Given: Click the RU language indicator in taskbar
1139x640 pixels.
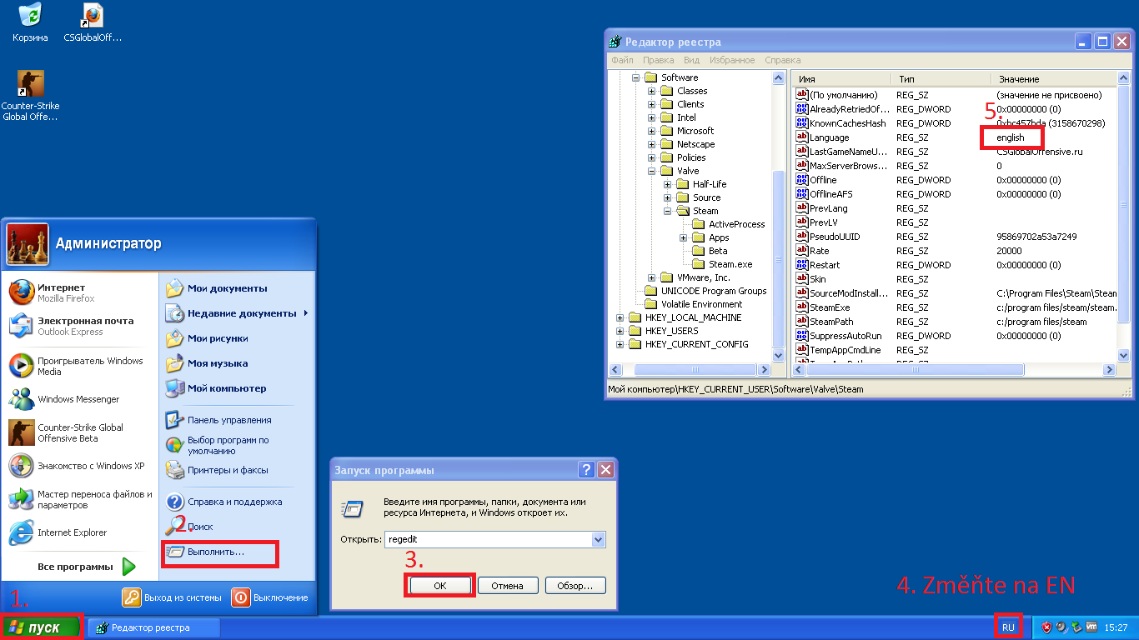Looking at the screenshot, I should click(1008, 627).
